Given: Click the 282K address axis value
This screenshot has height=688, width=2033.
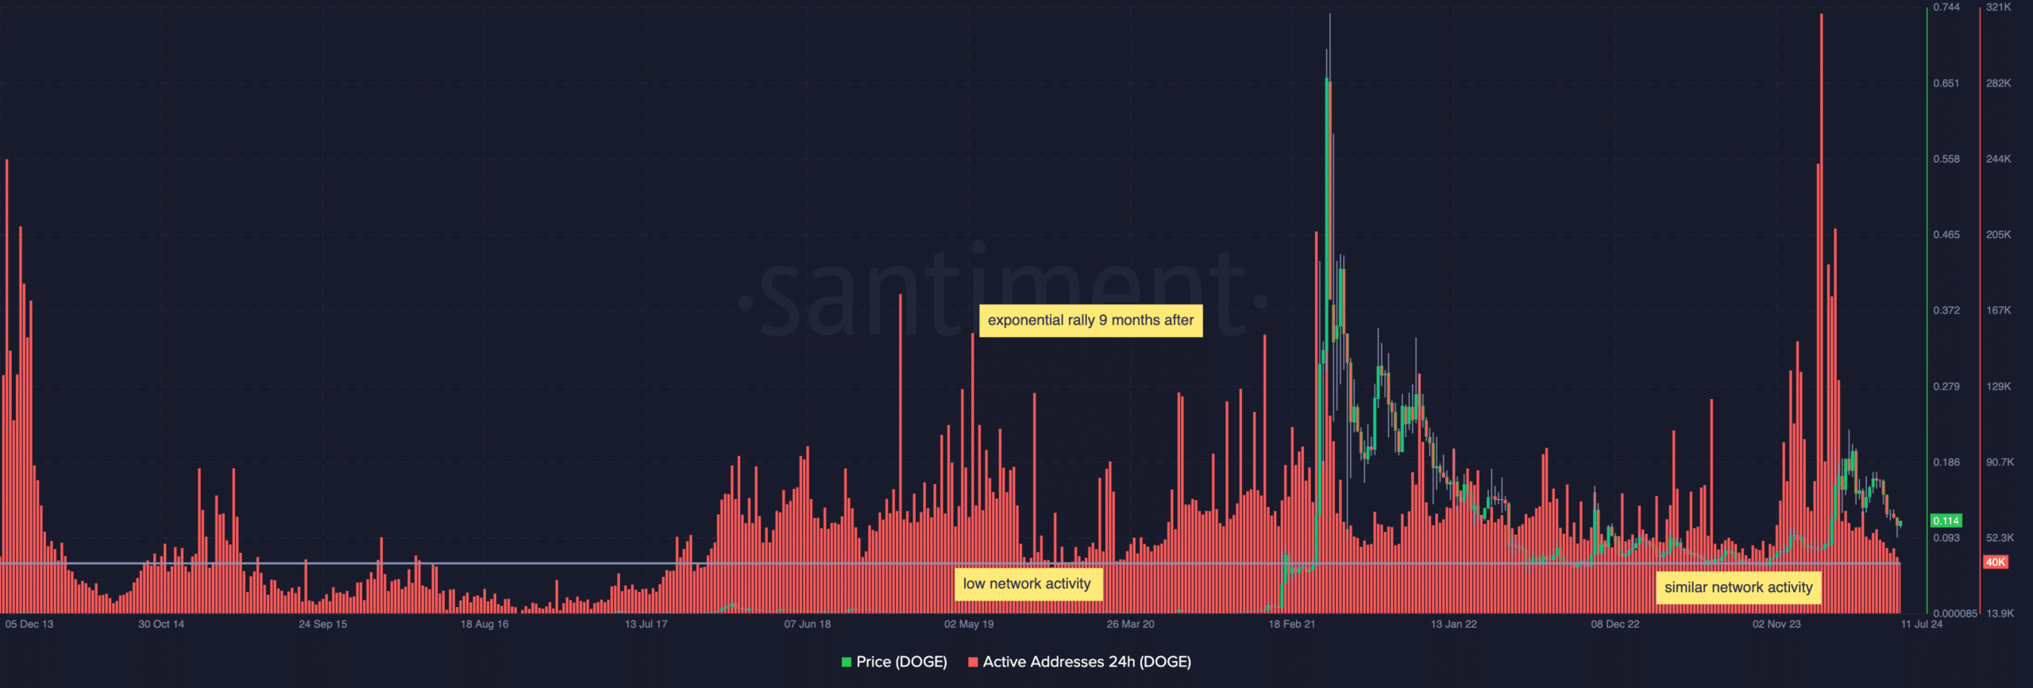Looking at the screenshot, I should (1999, 83).
